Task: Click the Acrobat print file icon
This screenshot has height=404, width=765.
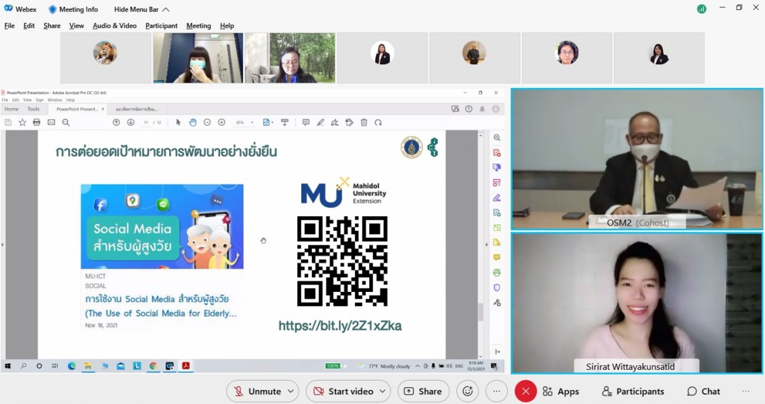Action: (37, 122)
